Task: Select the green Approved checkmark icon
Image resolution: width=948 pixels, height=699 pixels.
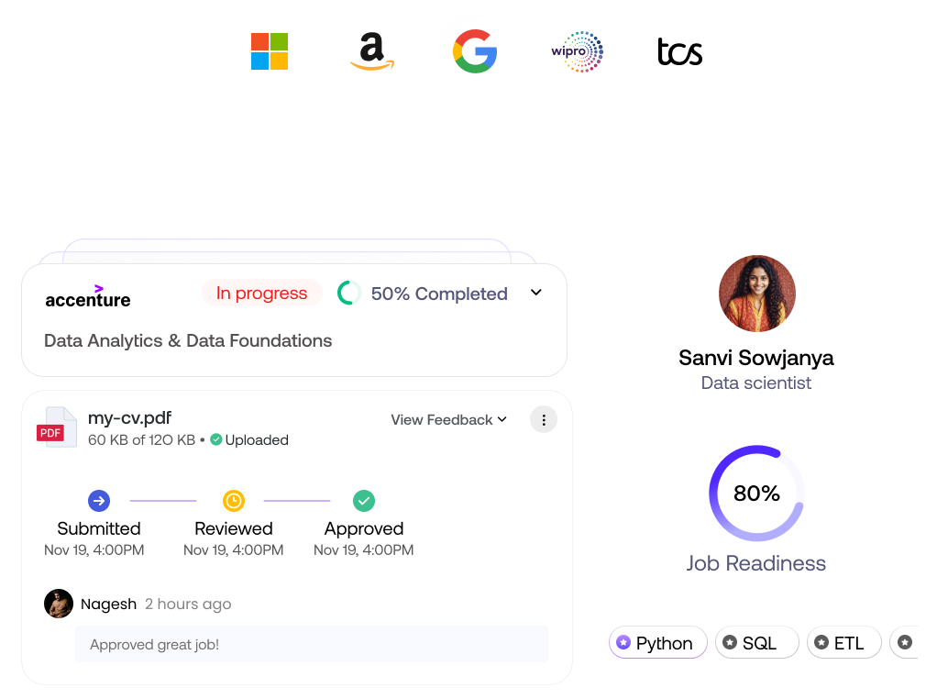Action: 364,501
